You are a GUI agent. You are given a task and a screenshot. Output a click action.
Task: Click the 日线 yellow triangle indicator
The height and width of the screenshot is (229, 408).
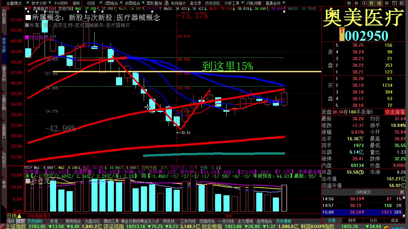19,216
